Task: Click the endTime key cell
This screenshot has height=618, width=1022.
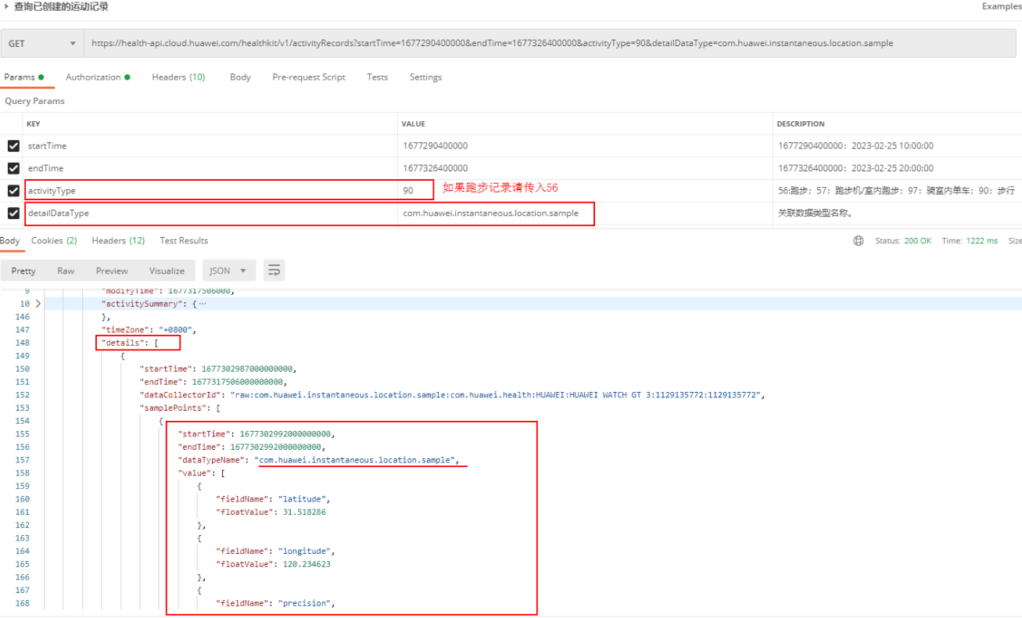Action: (x=210, y=168)
